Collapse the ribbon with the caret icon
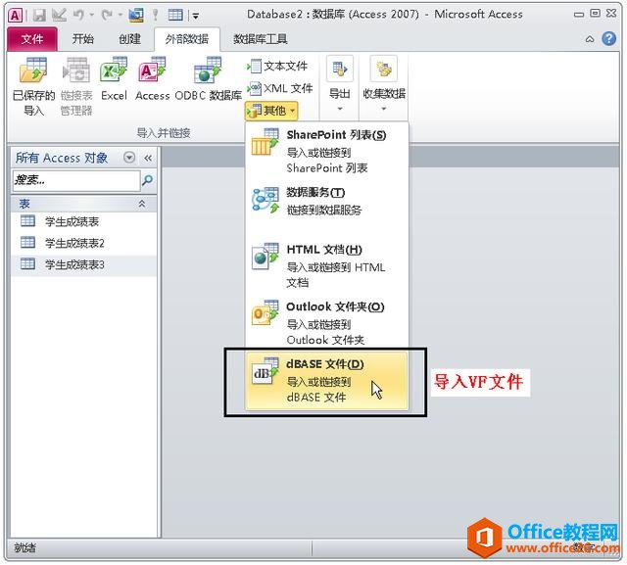 coord(590,39)
